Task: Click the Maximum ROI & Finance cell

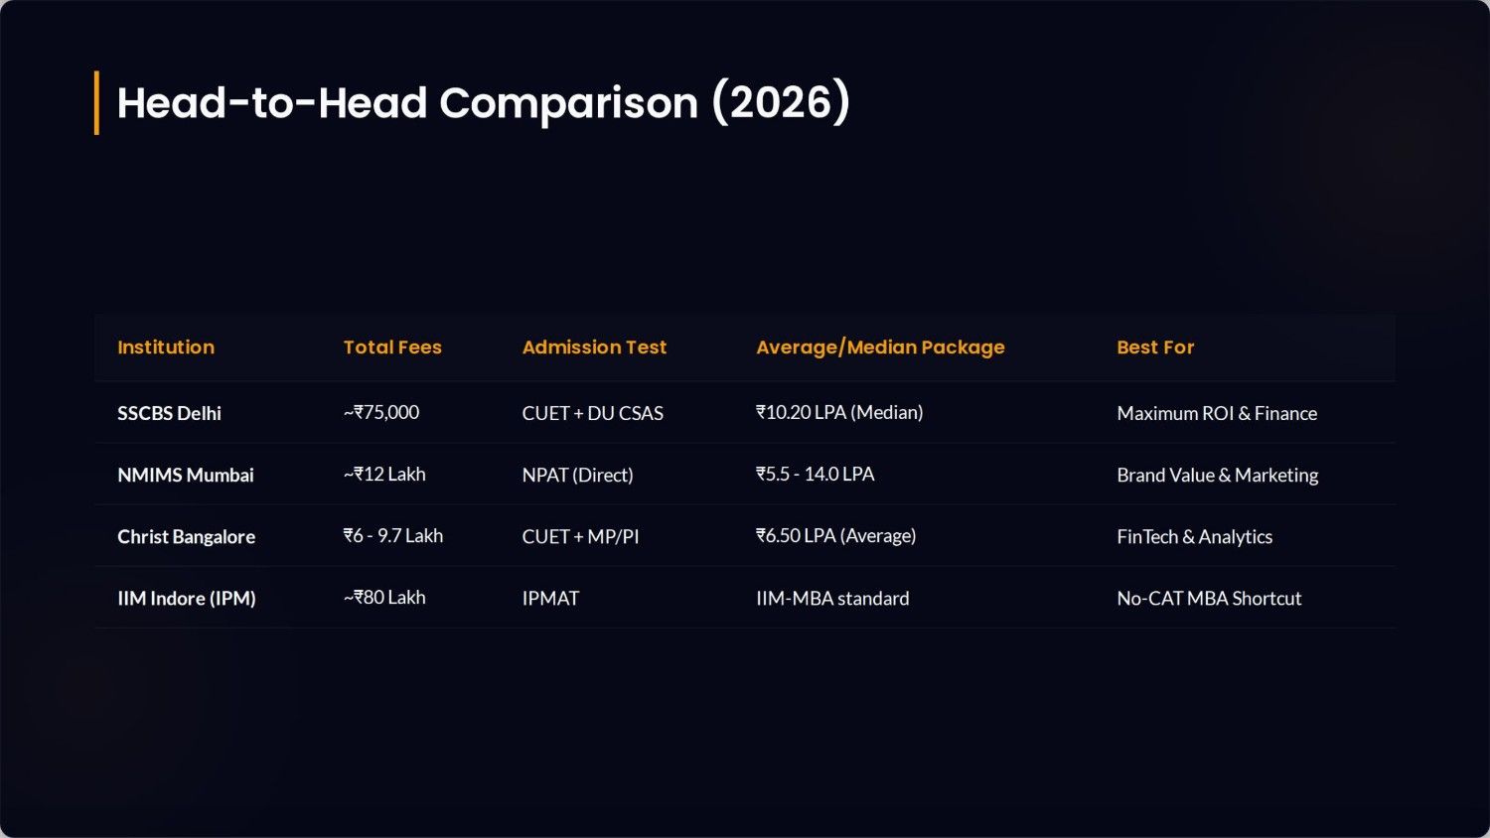Action: (x=1217, y=413)
